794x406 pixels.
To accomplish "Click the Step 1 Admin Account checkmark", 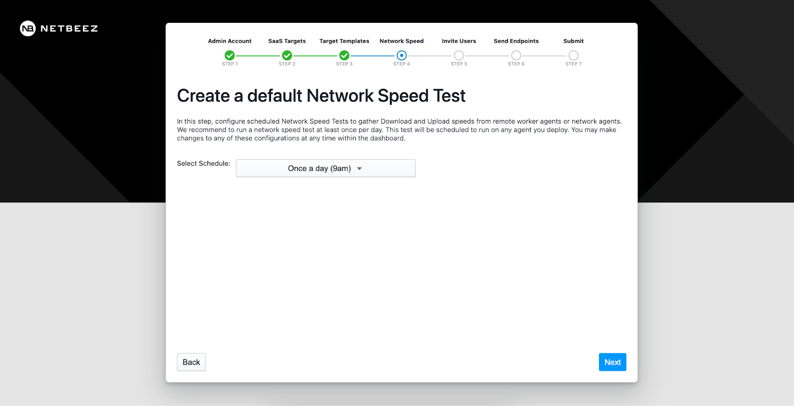I will (230, 55).
